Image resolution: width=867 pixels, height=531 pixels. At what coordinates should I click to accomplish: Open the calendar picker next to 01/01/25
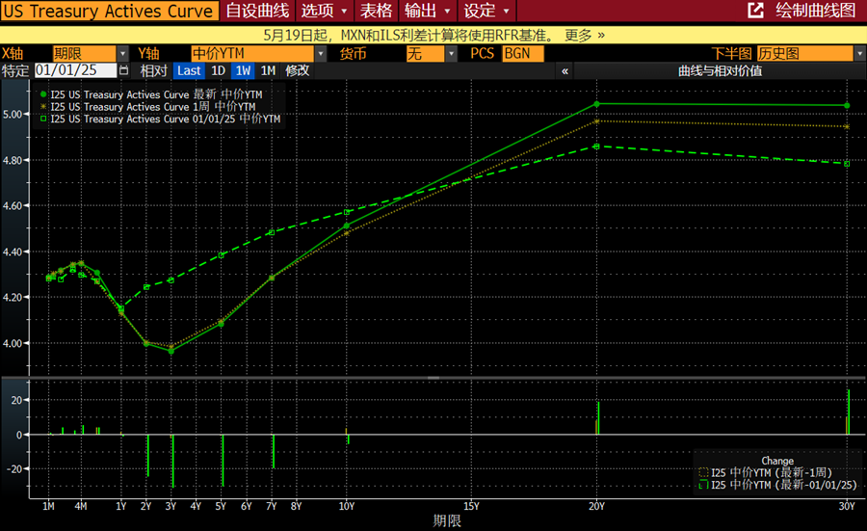124,70
